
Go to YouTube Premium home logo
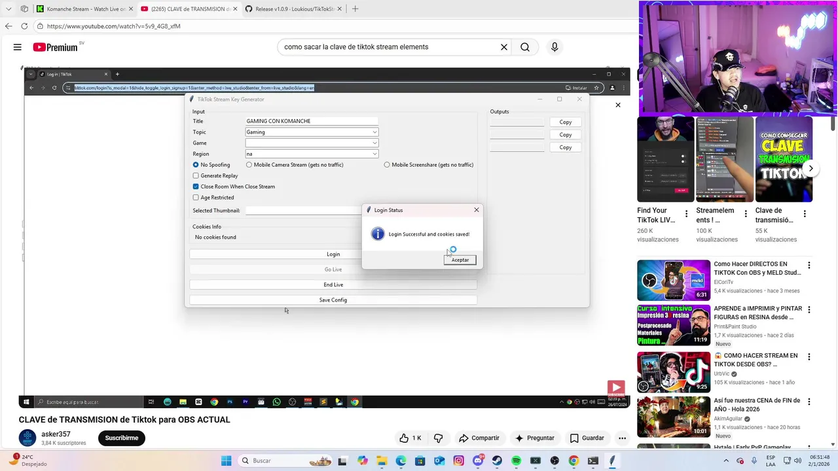(x=56, y=47)
